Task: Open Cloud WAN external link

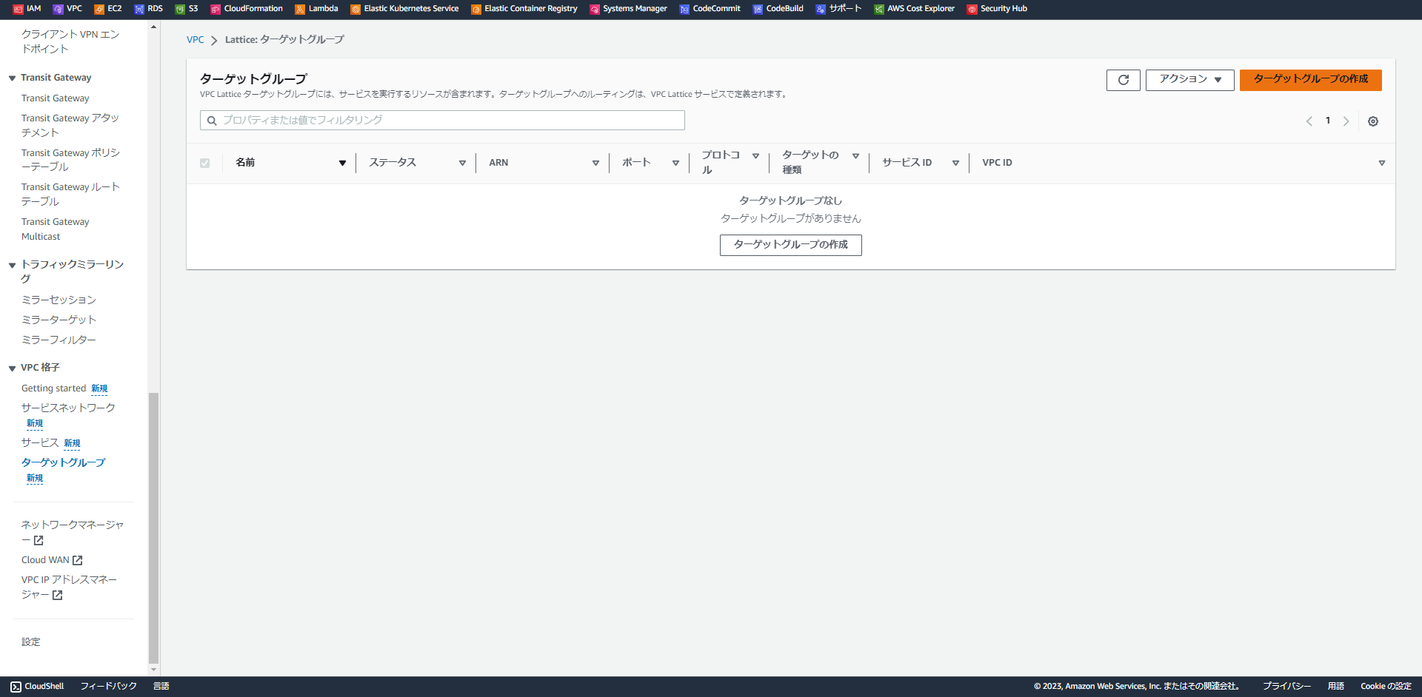Action: tap(52, 560)
